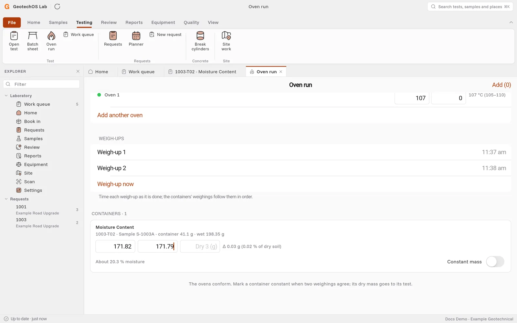
Task: Launch Oven run from the ribbon
Action: (x=51, y=41)
